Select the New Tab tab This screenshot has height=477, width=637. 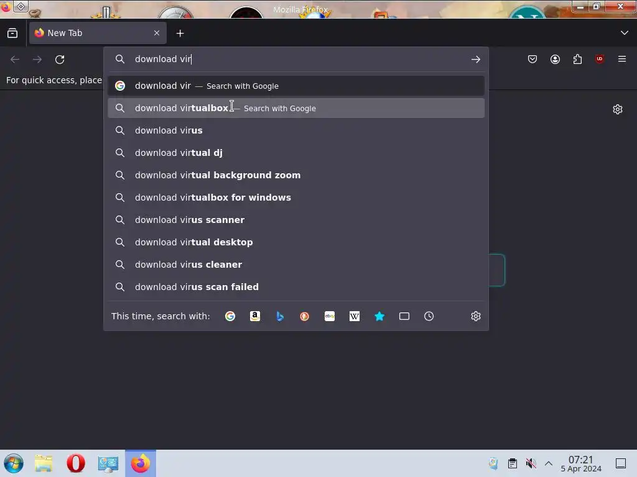point(98,33)
